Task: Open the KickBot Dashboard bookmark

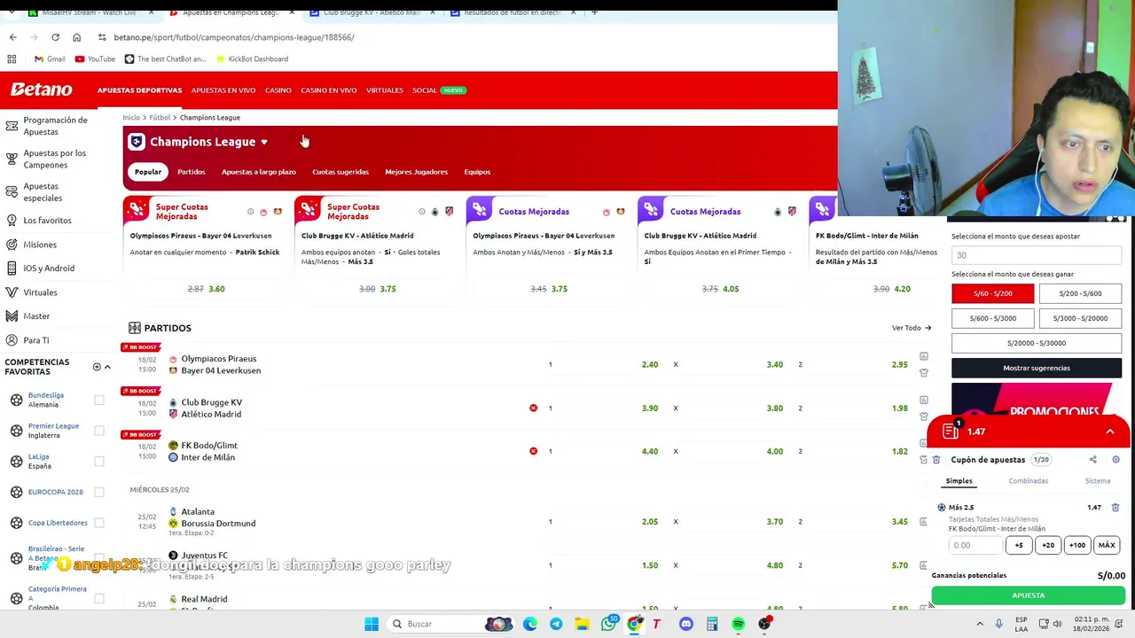Action: (251, 58)
